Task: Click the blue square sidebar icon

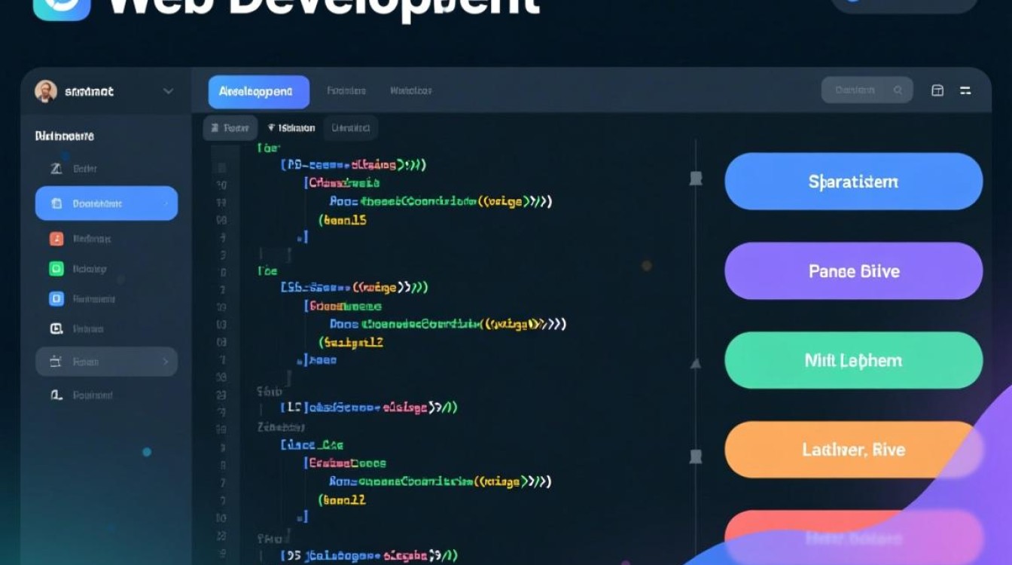Action: [x=56, y=299]
